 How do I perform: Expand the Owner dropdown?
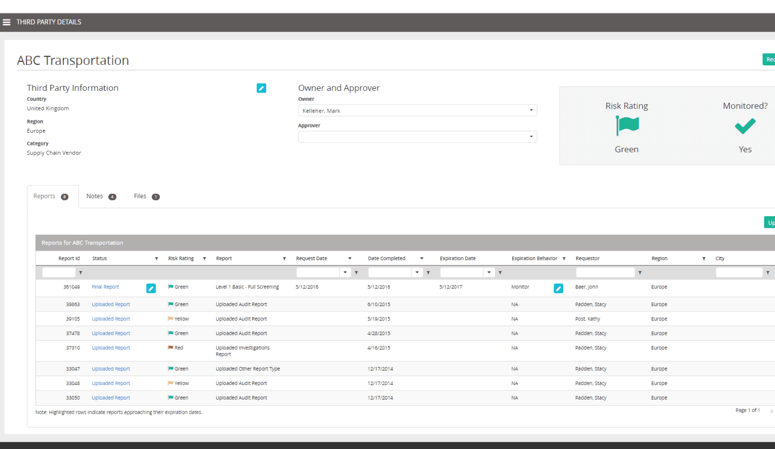[531, 110]
